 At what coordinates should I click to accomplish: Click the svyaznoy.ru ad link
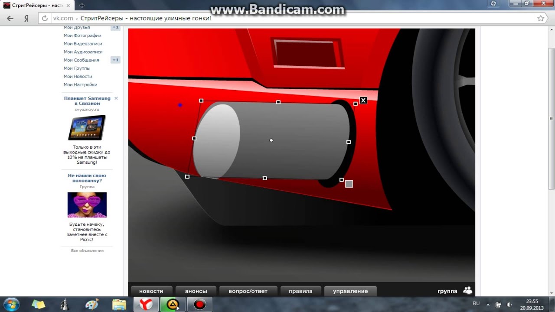pos(87,110)
